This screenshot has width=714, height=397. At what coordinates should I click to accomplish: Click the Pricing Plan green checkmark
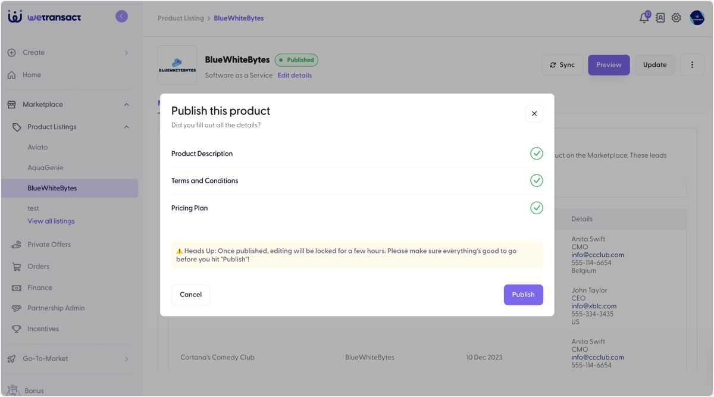coord(536,208)
